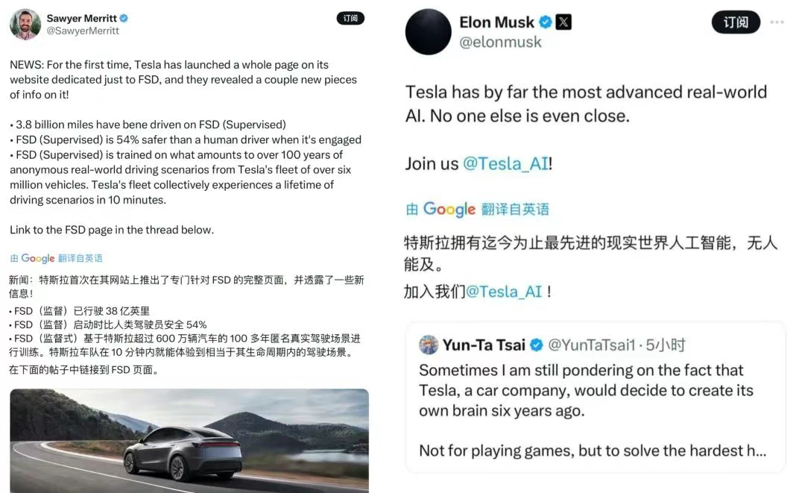Click Elon Musk's blue verified checkmark
Screen dimensions: 805x493
[545, 22]
